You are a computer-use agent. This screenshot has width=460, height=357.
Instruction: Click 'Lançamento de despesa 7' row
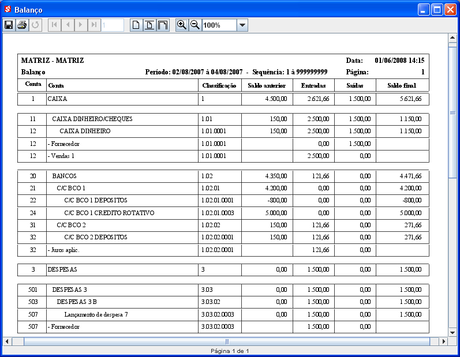point(96,314)
